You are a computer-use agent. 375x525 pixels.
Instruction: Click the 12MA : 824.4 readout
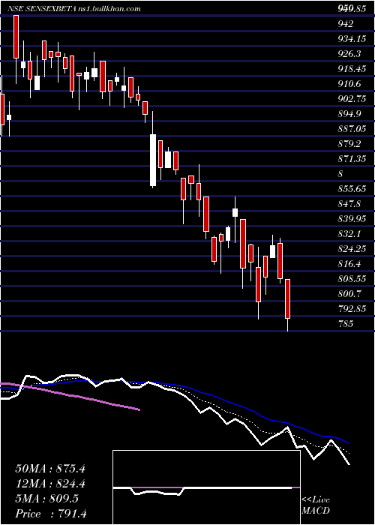pyautogui.click(x=50, y=484)
